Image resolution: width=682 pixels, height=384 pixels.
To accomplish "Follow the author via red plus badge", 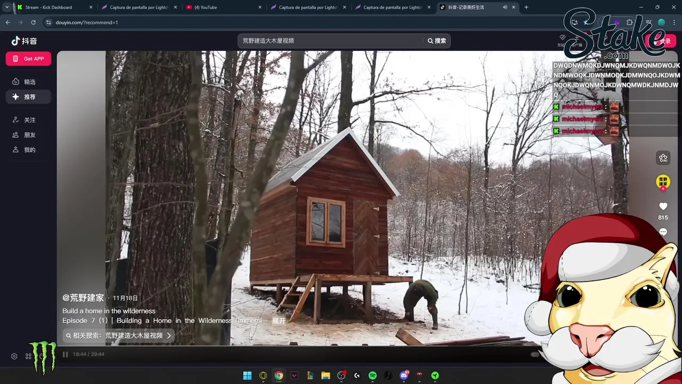I will click(663, 189).
